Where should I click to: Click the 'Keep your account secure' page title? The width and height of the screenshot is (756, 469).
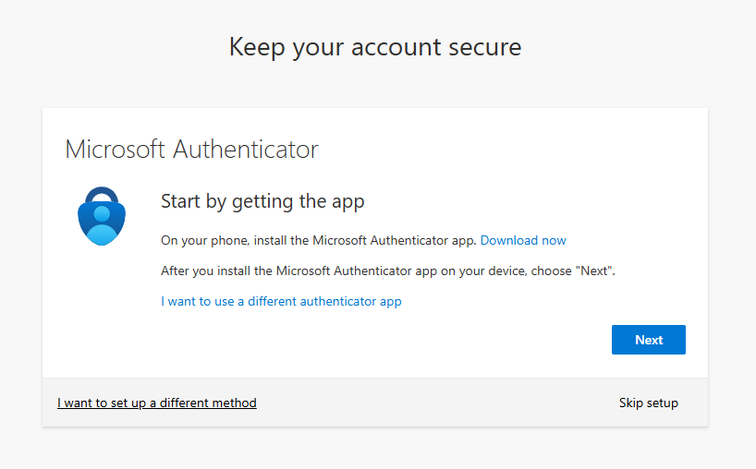tap(375, 47)
